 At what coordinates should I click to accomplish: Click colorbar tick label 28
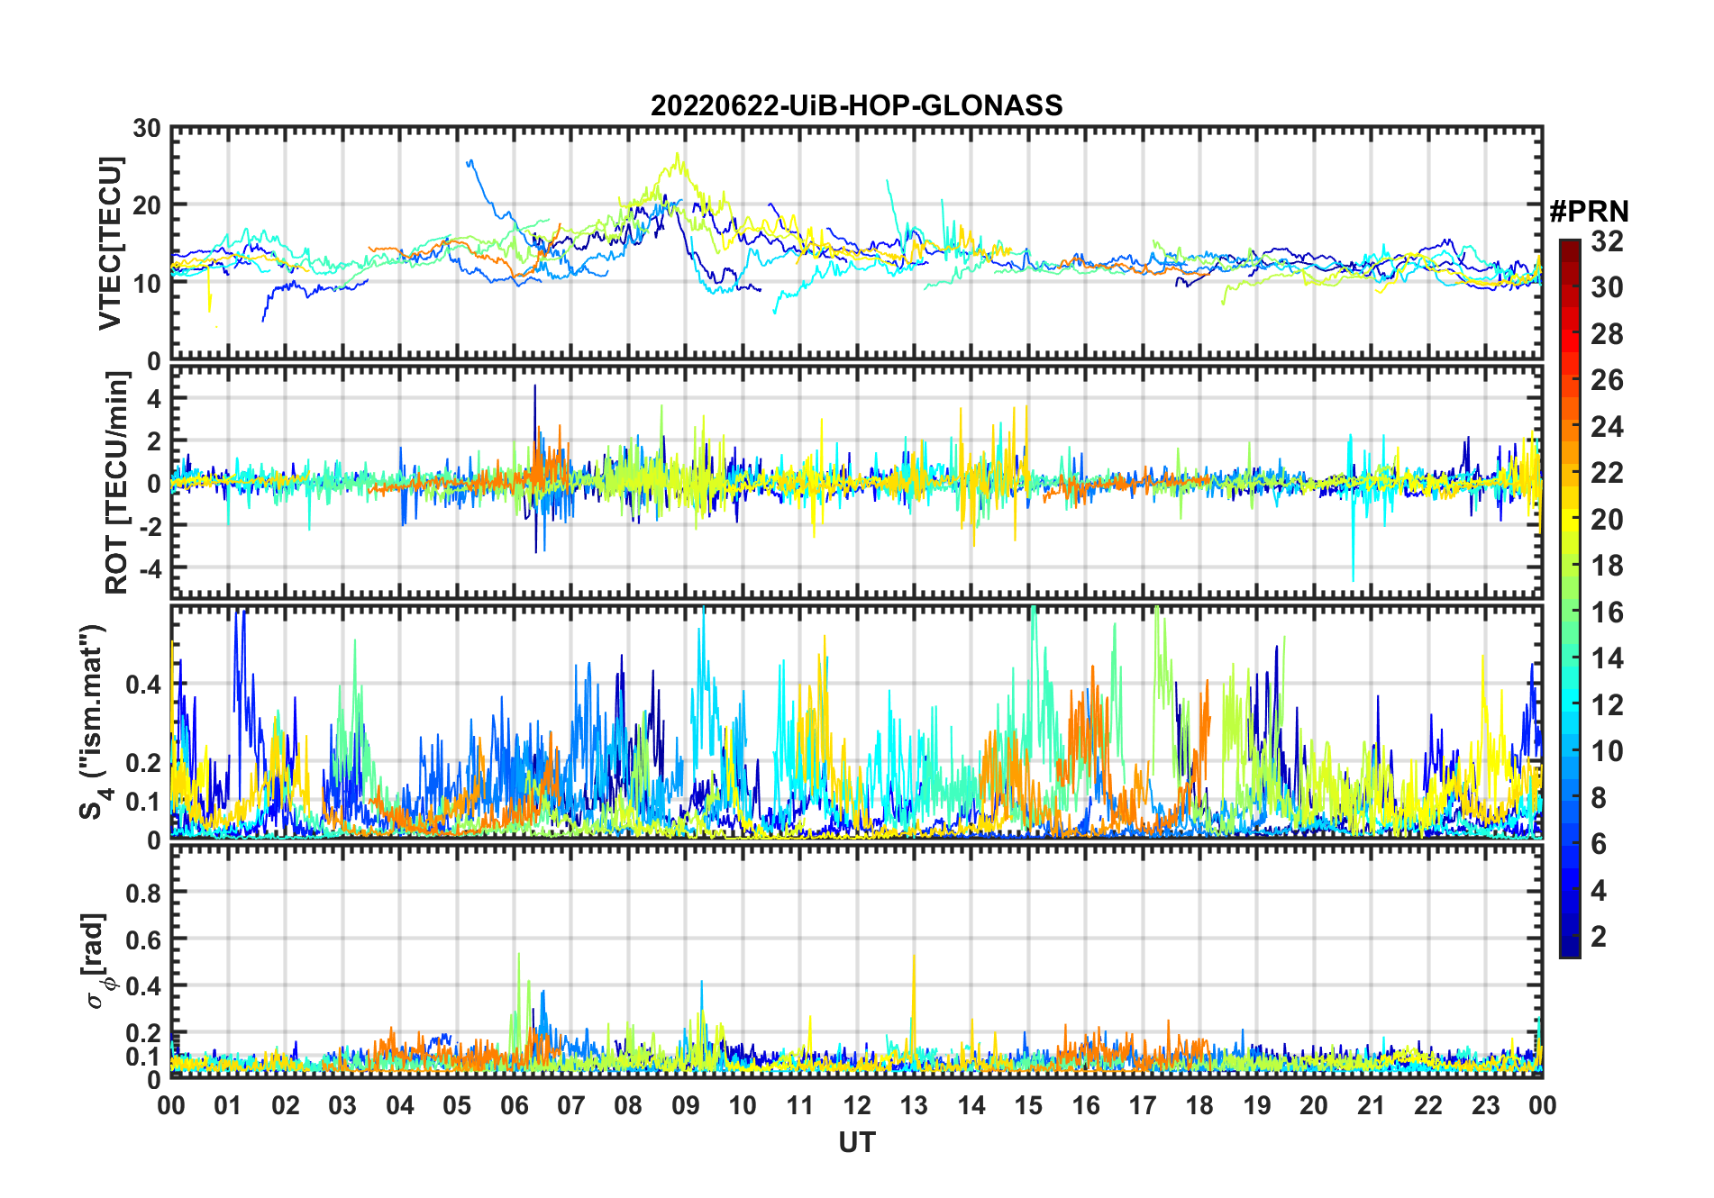(1607, 334)
